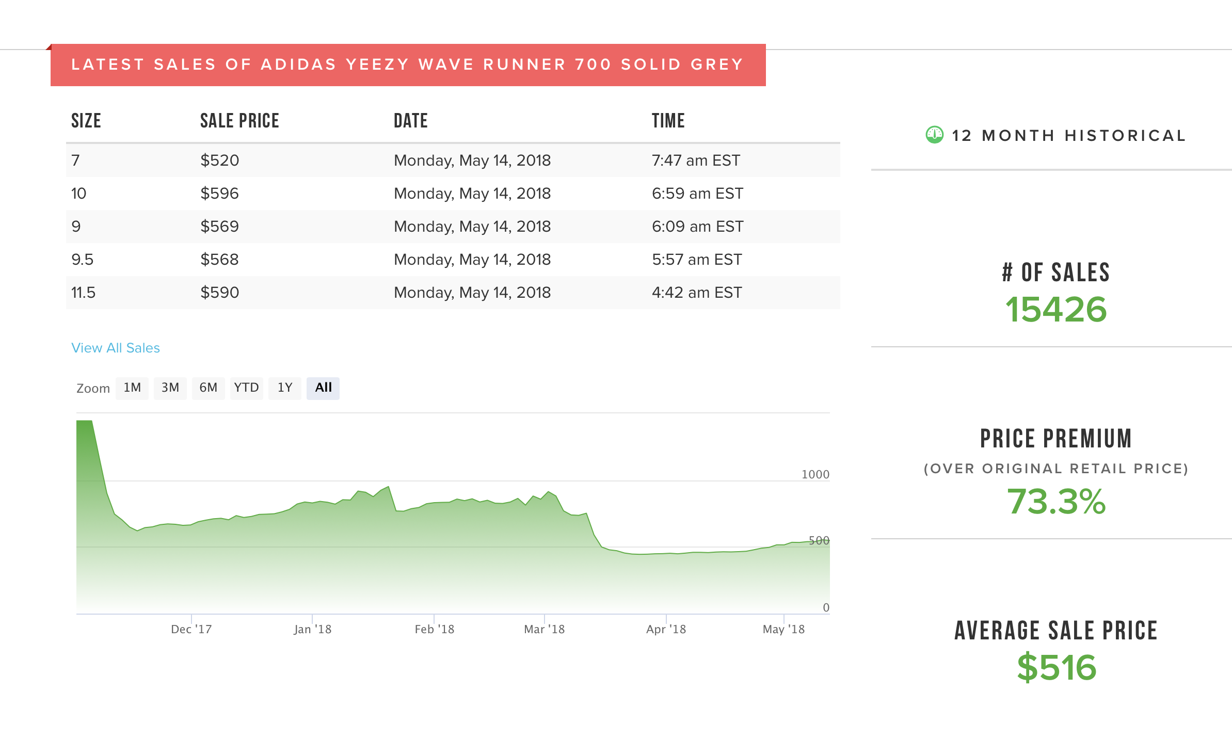Click the DATE column header
This screenshot has width=1232, height=739.
[x=410, y=121]
